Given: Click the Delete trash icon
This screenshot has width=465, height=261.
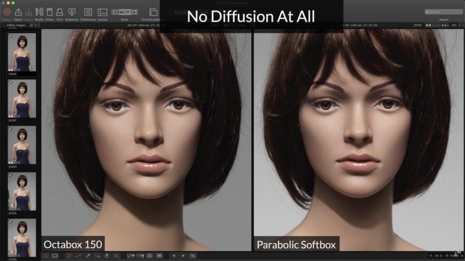Looking at the screenshot, I should [x=49, y=12].
